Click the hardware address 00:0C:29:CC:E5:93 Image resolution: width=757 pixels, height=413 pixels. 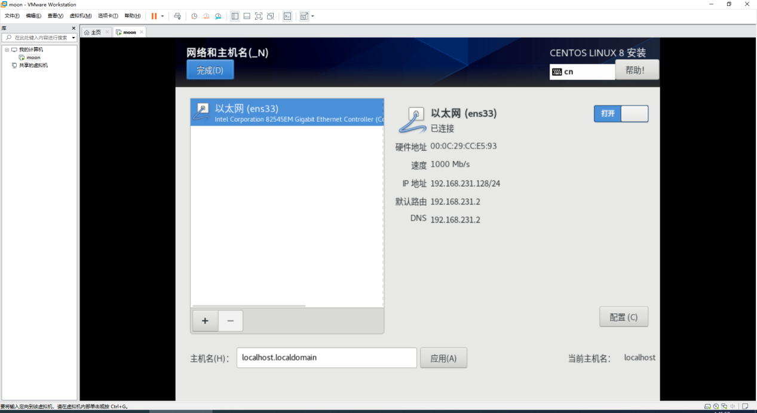(464, 146)
